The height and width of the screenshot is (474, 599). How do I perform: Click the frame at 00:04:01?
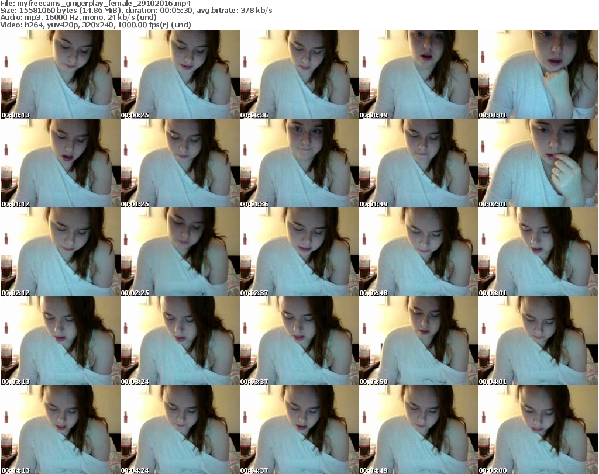[538, 341]
